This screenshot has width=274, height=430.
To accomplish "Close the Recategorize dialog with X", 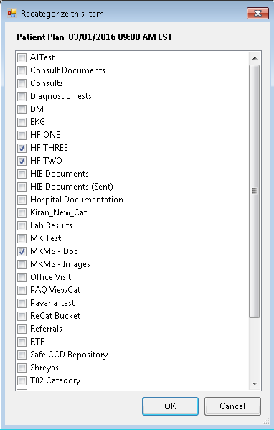I will coord(258,13).
